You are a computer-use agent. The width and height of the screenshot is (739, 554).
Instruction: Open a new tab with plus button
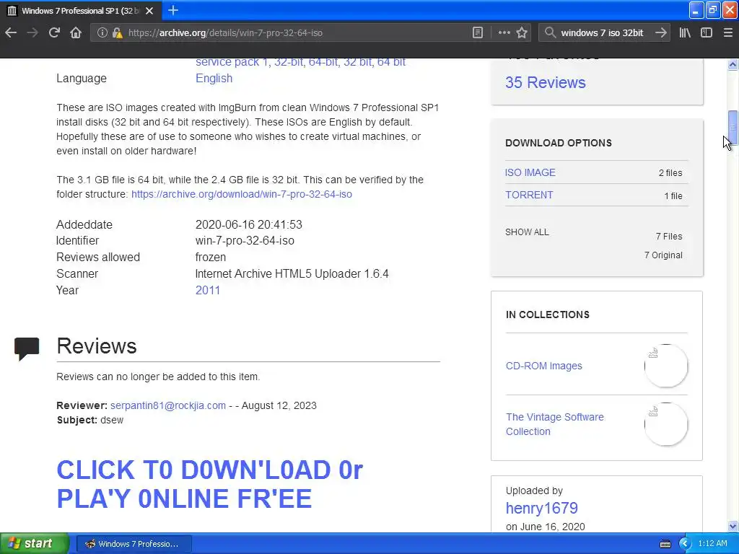click(173, 10)
